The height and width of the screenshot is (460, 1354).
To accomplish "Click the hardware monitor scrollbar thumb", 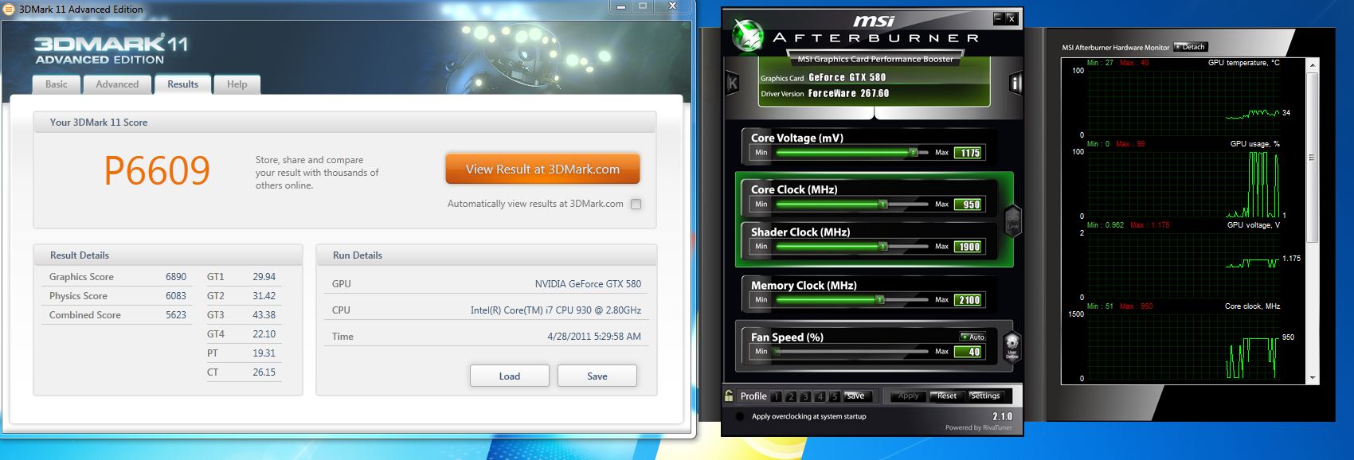I will tap(1313, 157).
